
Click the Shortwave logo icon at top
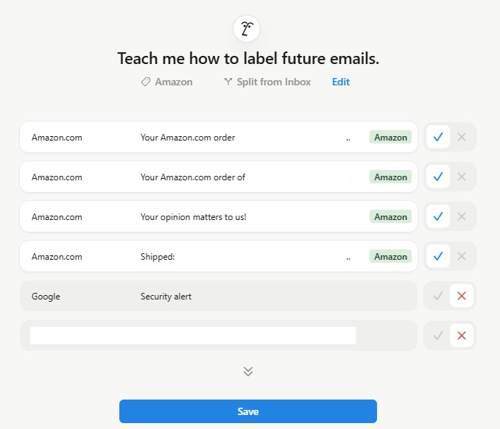(x=247, y=29)
